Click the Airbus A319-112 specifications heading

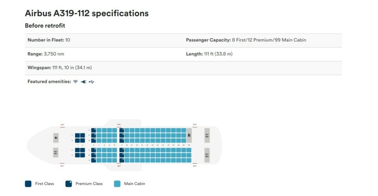[87, 13]
